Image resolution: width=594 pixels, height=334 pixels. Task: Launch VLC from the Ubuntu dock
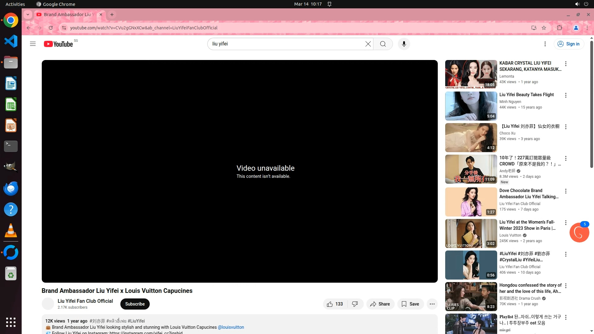tap(11, 231)
